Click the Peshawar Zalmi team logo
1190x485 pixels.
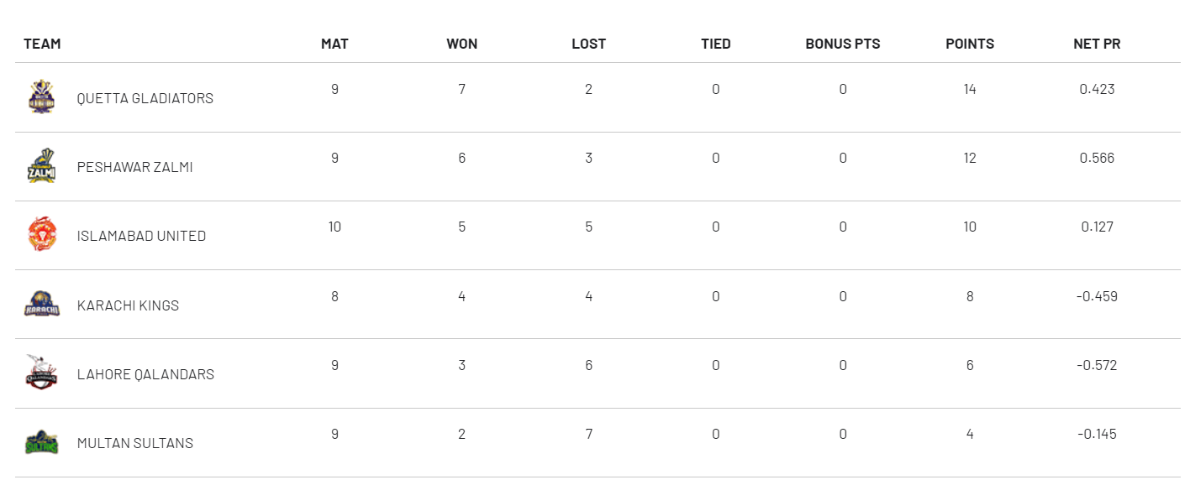click(x=41, y=165)
